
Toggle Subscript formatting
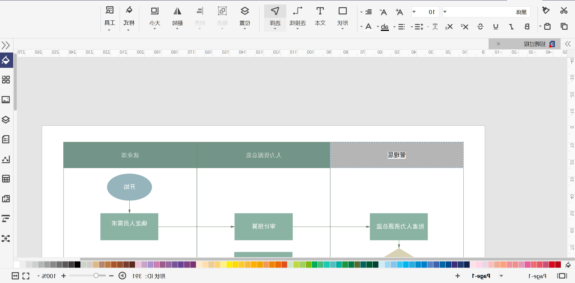click(x=449, y=27)
